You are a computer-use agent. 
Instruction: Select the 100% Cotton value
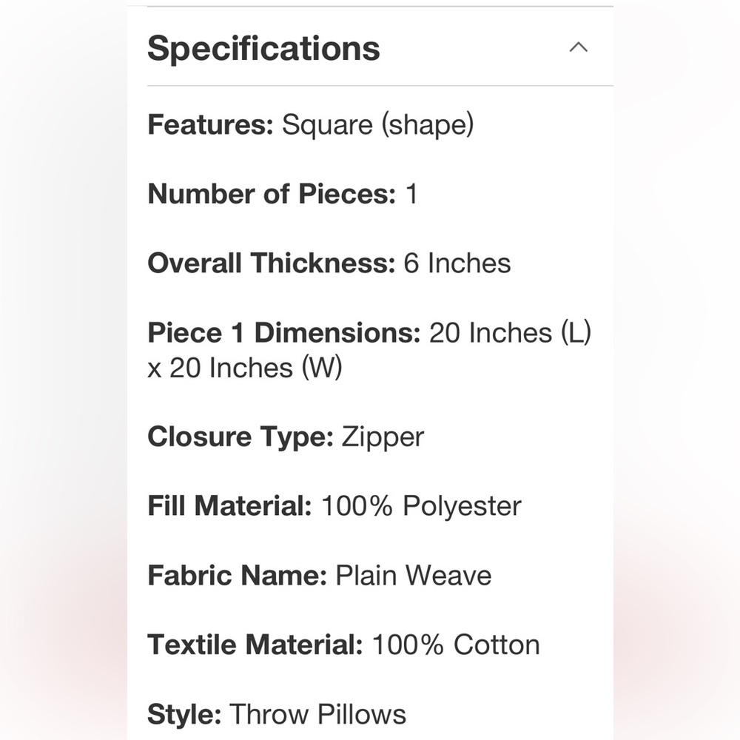455,645
